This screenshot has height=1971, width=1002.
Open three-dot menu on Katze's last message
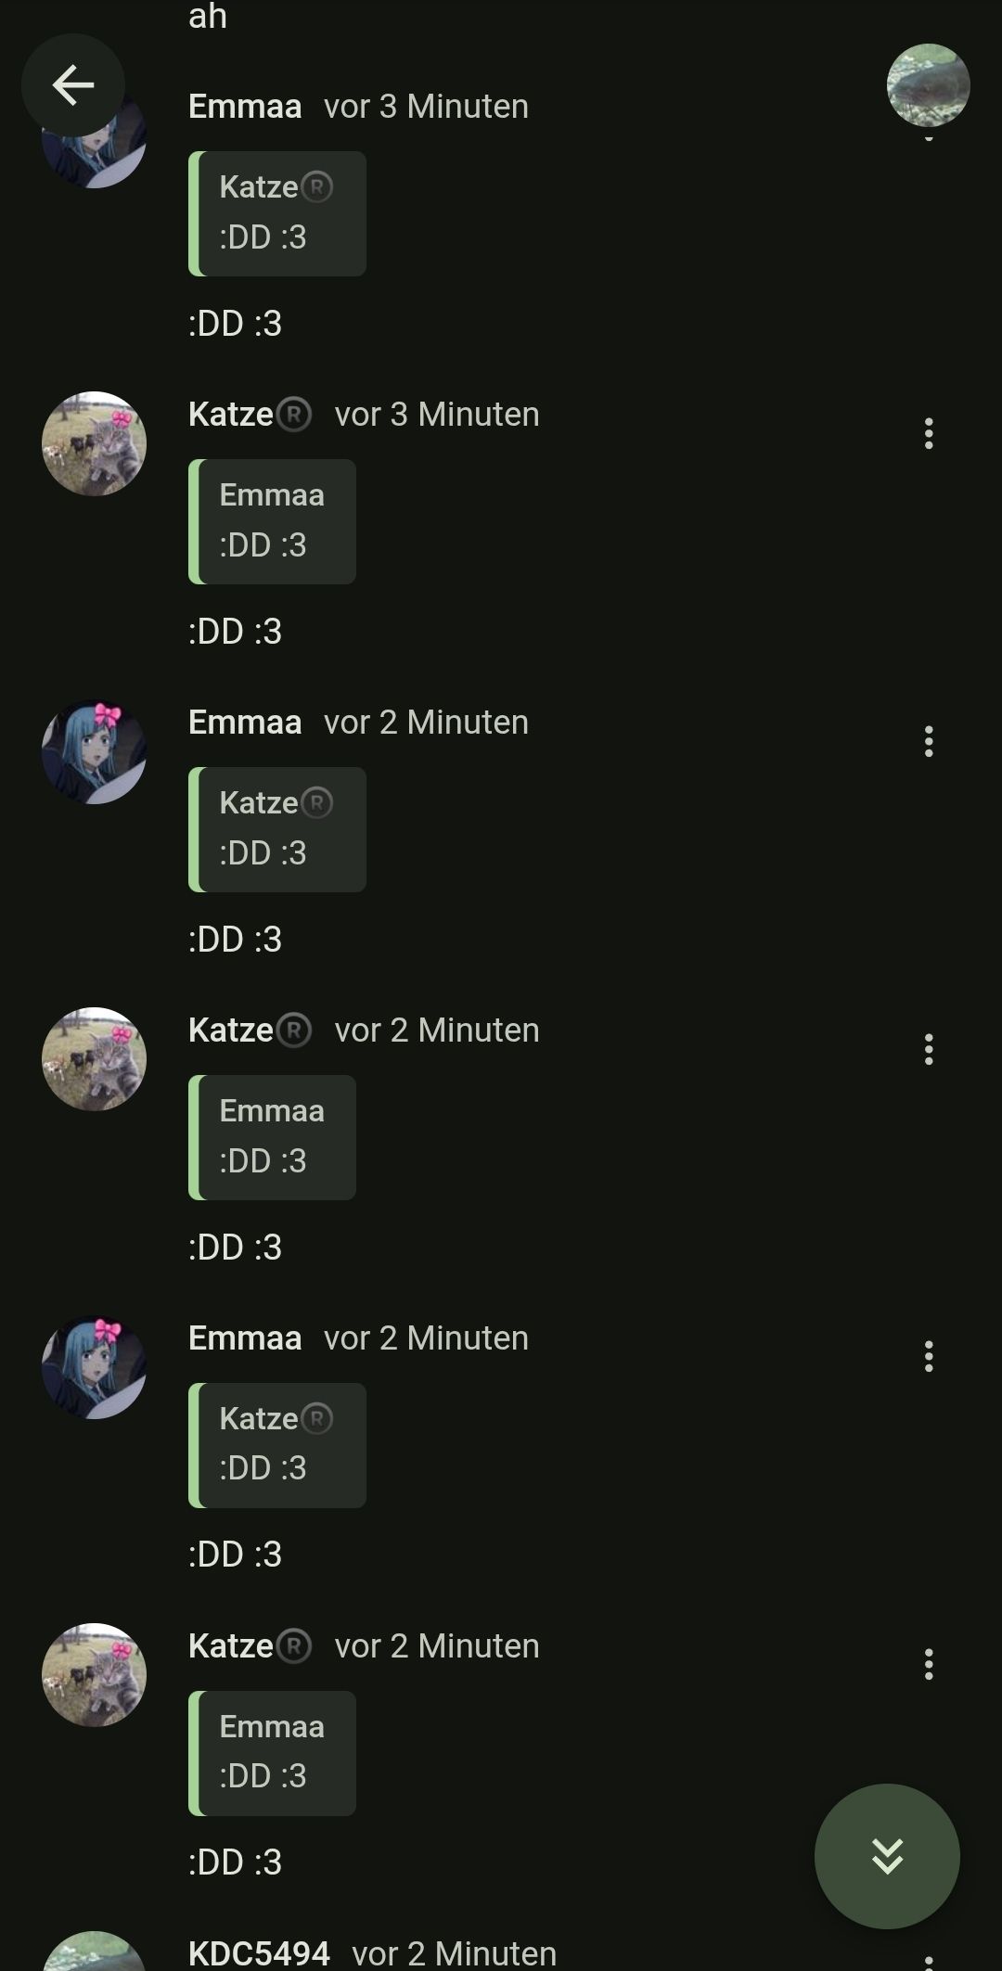(929, 1665)
